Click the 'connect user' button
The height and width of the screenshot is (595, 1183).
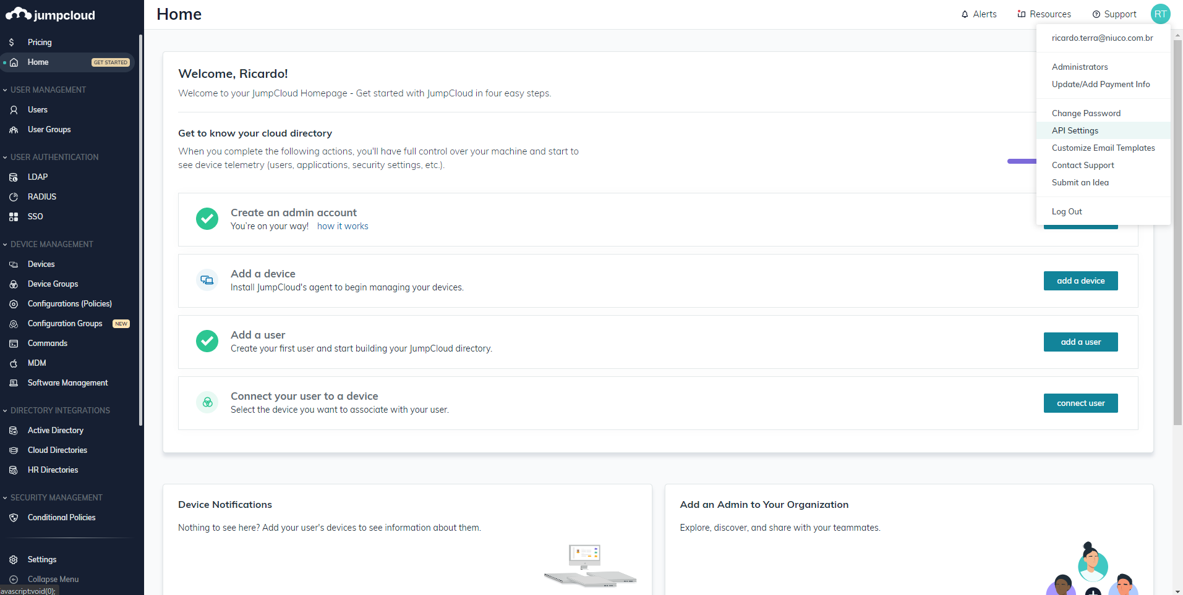(x=1080, y=403)
